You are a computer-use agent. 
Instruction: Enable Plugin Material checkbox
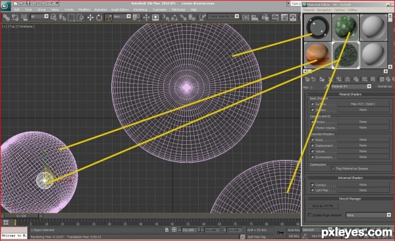coord(310,215)
